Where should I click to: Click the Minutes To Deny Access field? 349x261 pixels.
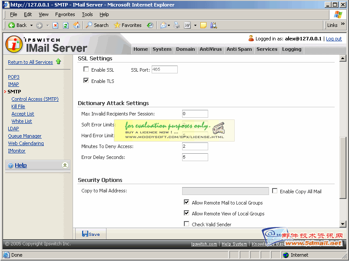[x=195, y=146]
